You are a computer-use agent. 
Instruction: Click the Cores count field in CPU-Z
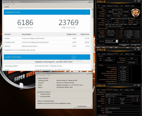click(x=127, y=41)
